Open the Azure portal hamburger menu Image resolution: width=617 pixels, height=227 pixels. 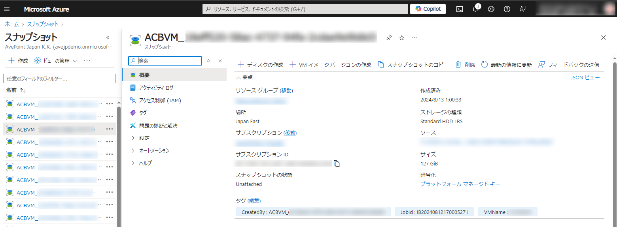[7, 9]
